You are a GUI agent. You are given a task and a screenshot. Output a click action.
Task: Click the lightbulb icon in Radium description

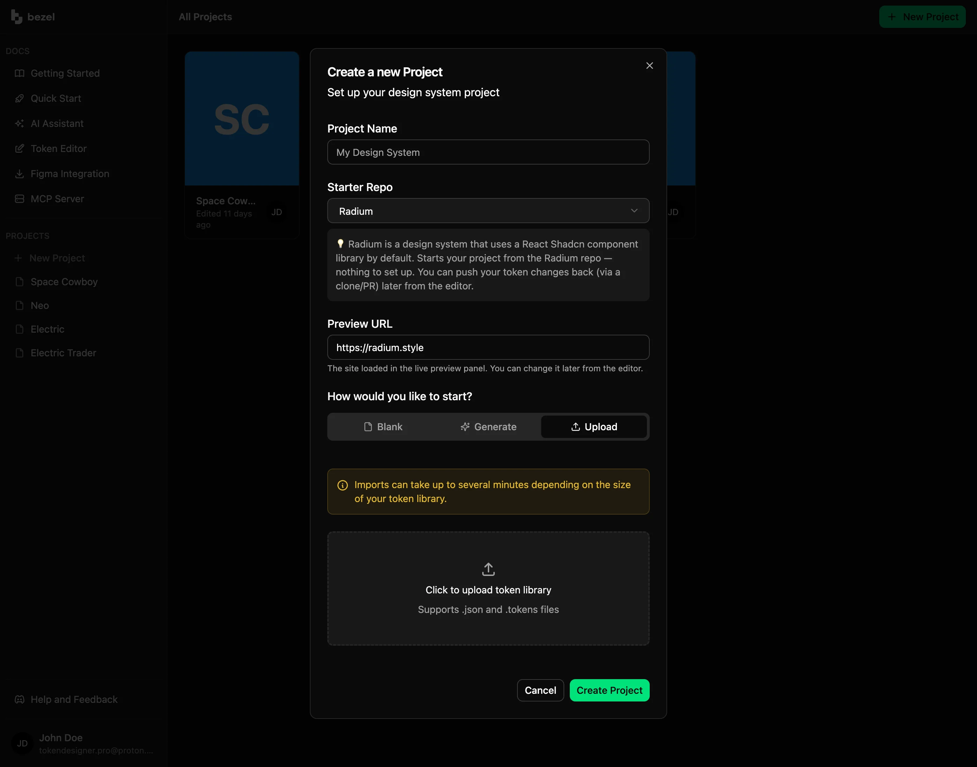coord(340,244)
